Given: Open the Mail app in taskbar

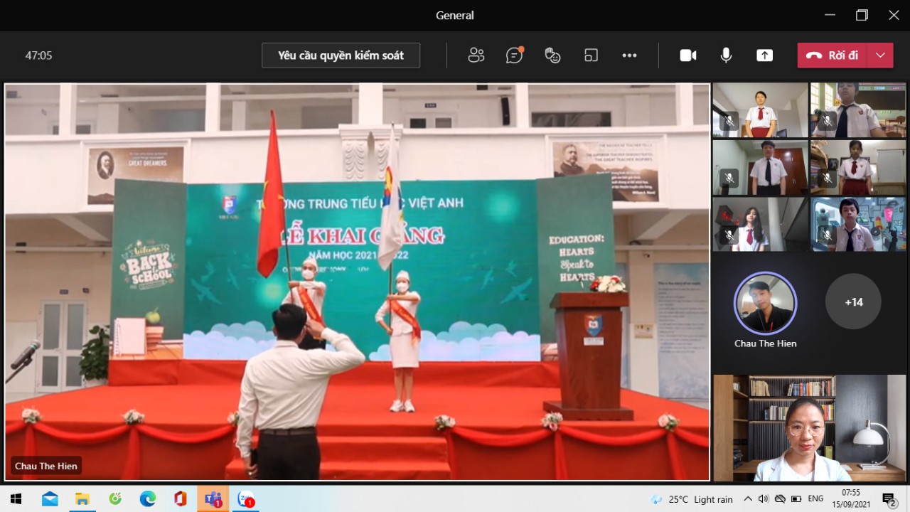Looking at the screenshot, I should click(x=50, y=499).
